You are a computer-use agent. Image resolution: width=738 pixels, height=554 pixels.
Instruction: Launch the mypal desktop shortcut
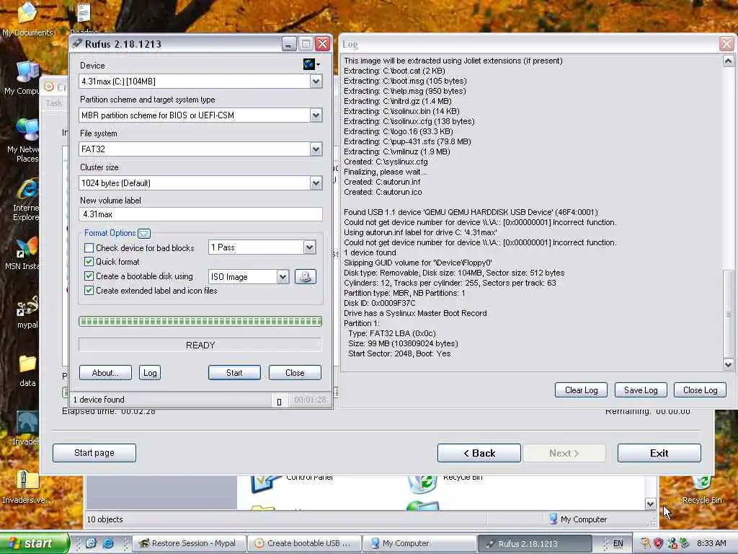click(27, 312)
